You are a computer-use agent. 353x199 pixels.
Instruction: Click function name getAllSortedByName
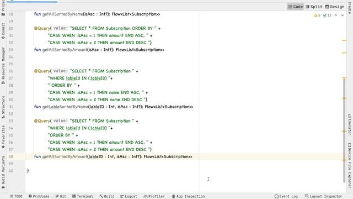tap(62, 14)
